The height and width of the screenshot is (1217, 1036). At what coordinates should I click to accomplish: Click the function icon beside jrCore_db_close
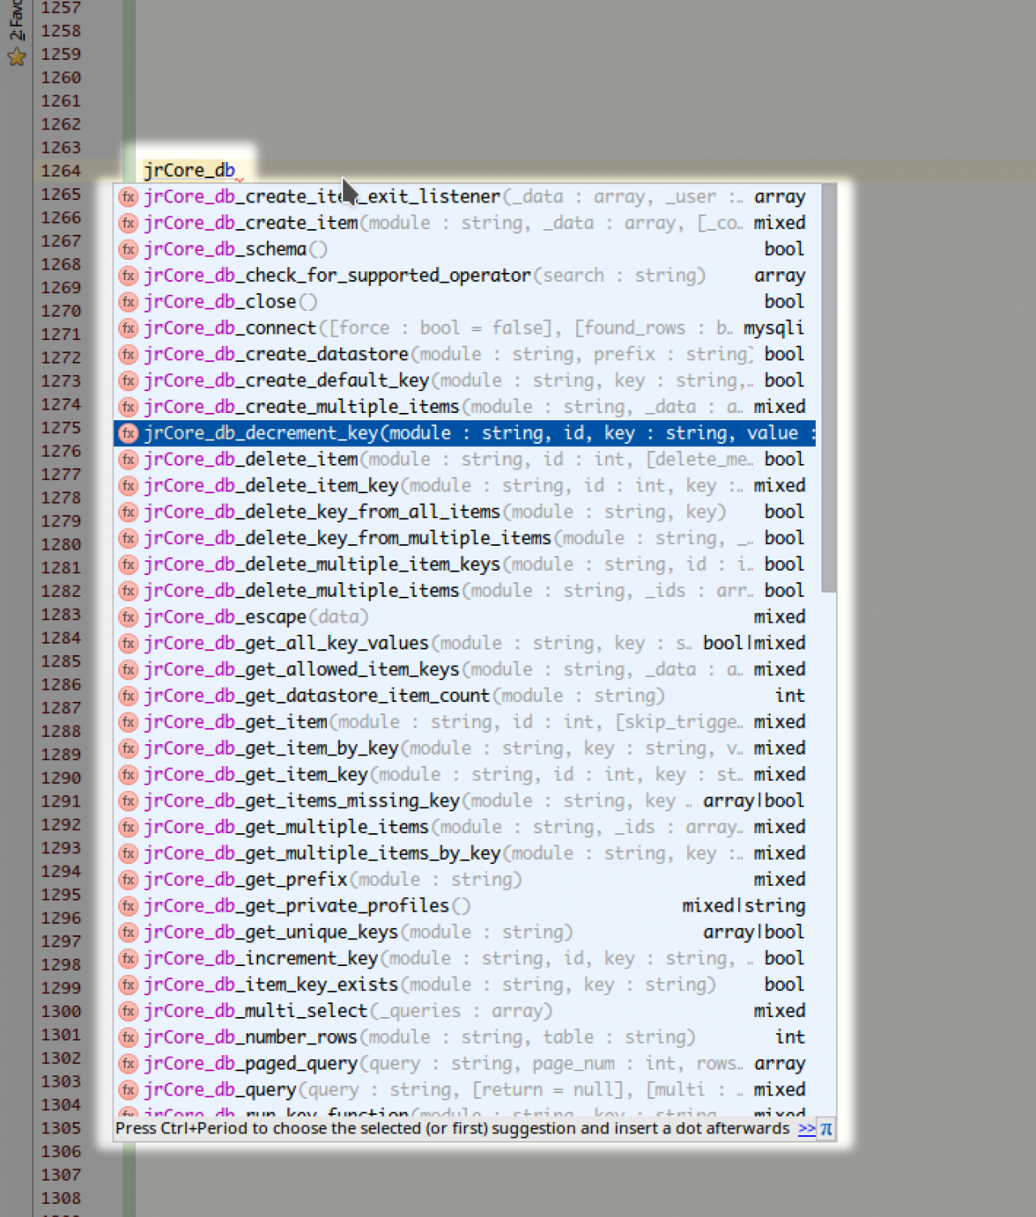click(128, 302)
